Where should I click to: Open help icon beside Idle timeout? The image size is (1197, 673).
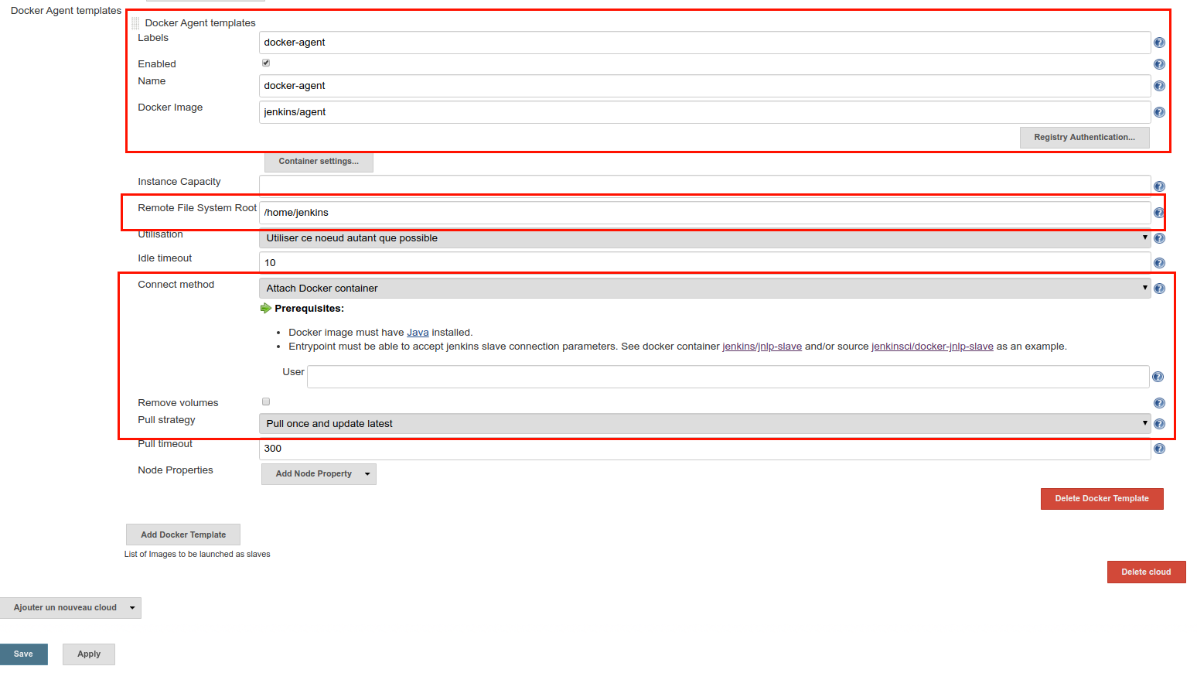point(1158,263)
